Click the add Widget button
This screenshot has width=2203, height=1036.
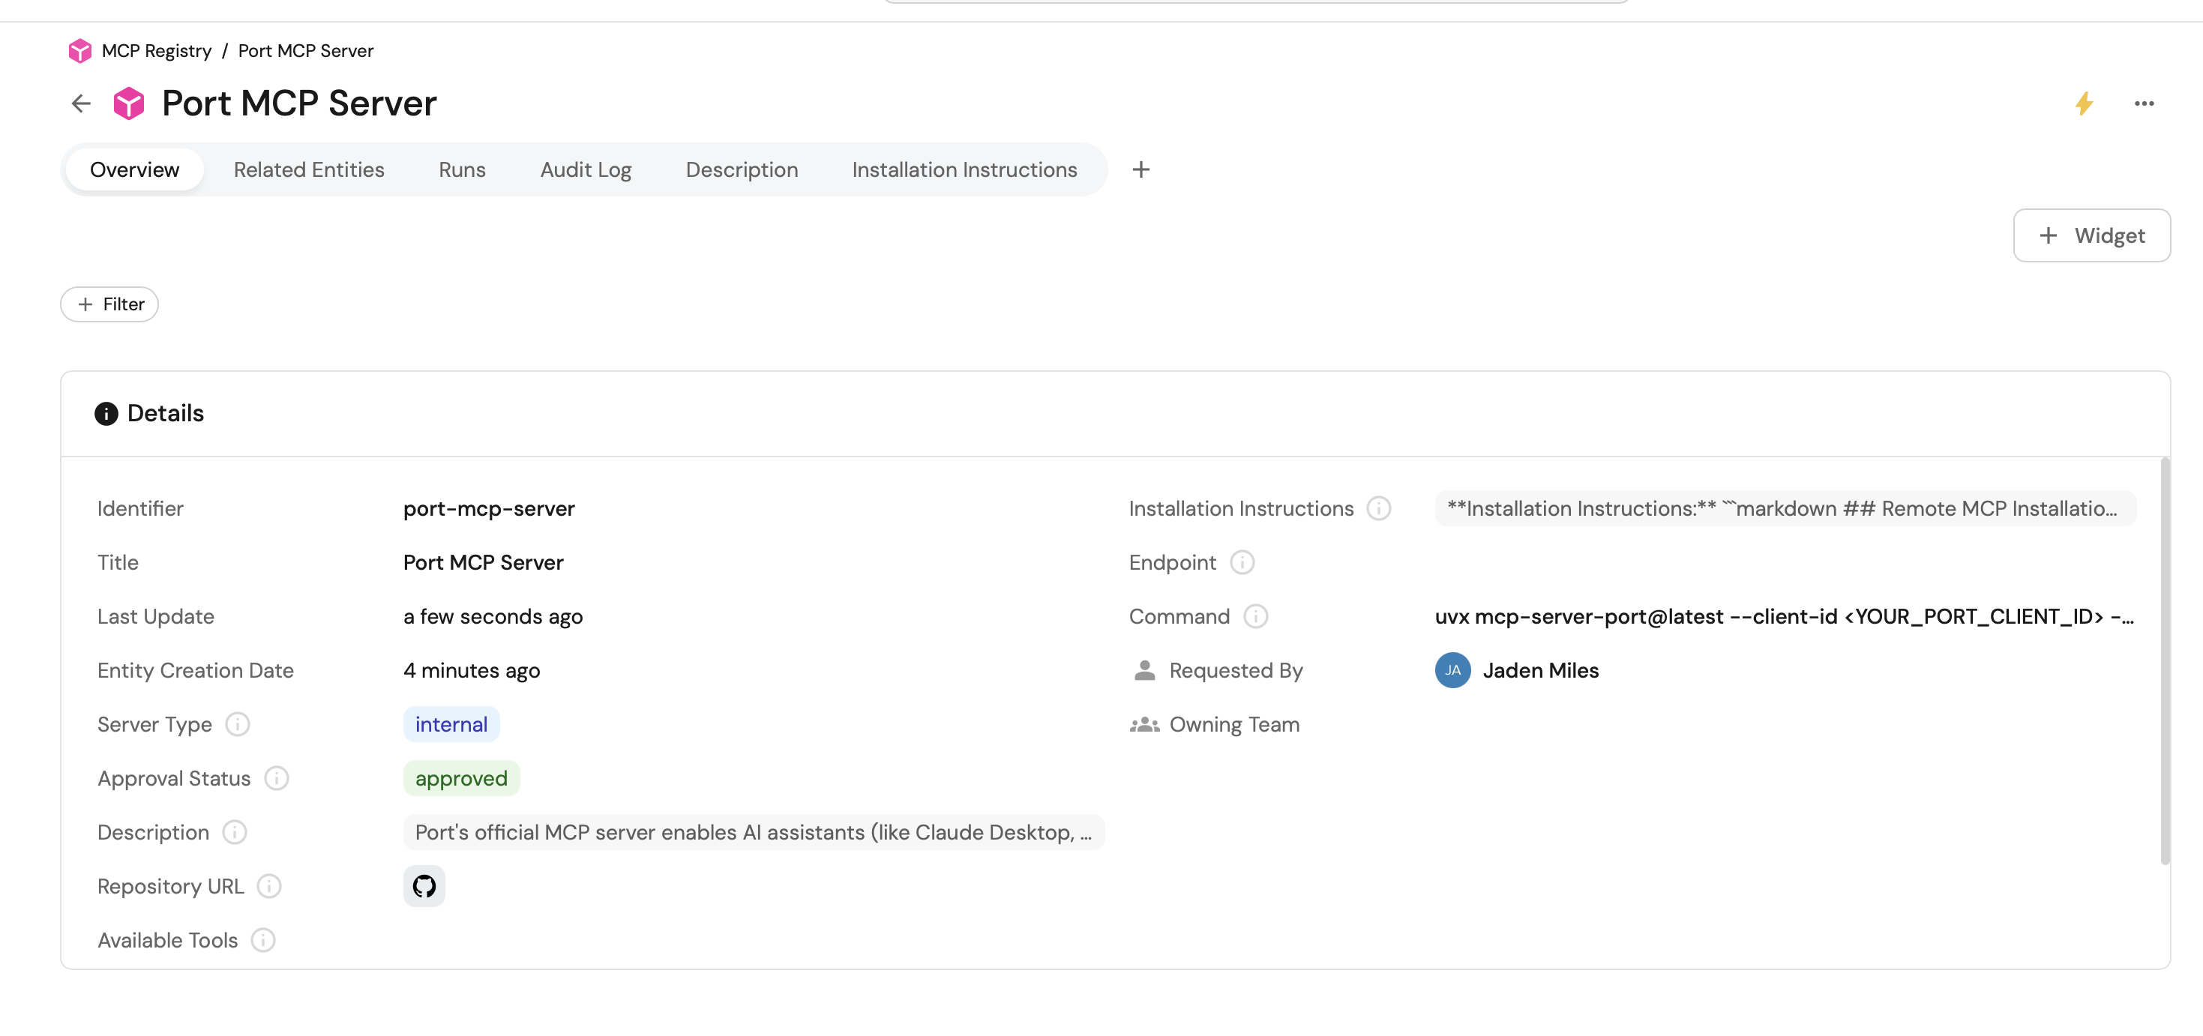point(2091,235)
